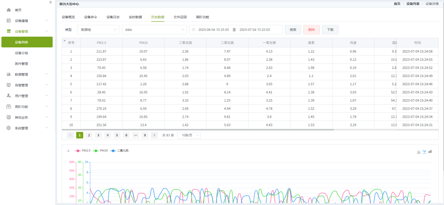Click the 下载 button
Viewport: 444px width, 205px height.
pos(330,30)
